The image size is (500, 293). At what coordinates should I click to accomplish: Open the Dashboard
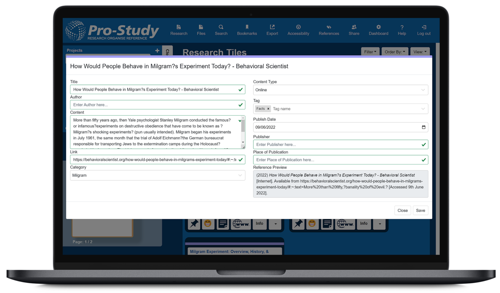click(x=378, y=30)
